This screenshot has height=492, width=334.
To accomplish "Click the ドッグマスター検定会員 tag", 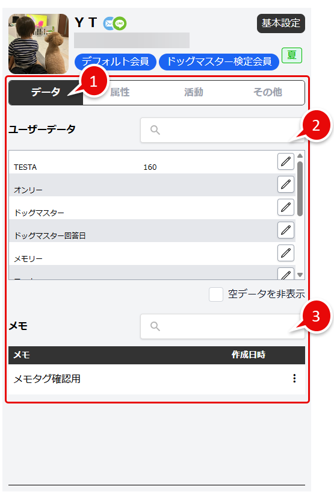I will point(219,61).
